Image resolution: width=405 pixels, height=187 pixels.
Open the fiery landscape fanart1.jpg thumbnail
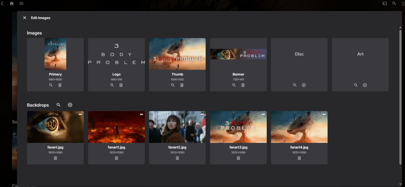116,127
